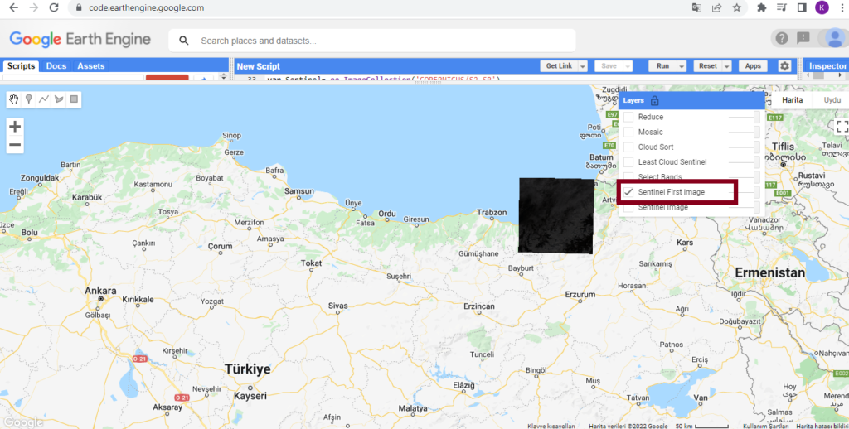Select the hand pan tool
Viewport: 849px width, 429px height.
(x=14, y=99)
